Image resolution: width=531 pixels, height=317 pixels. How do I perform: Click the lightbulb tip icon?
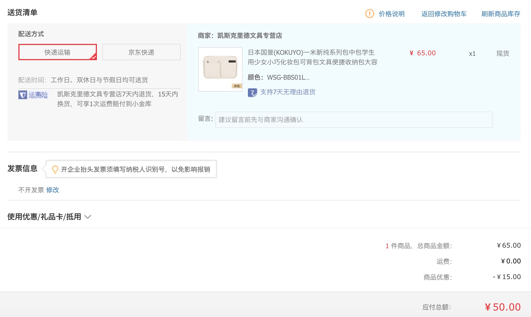(55, 169)
